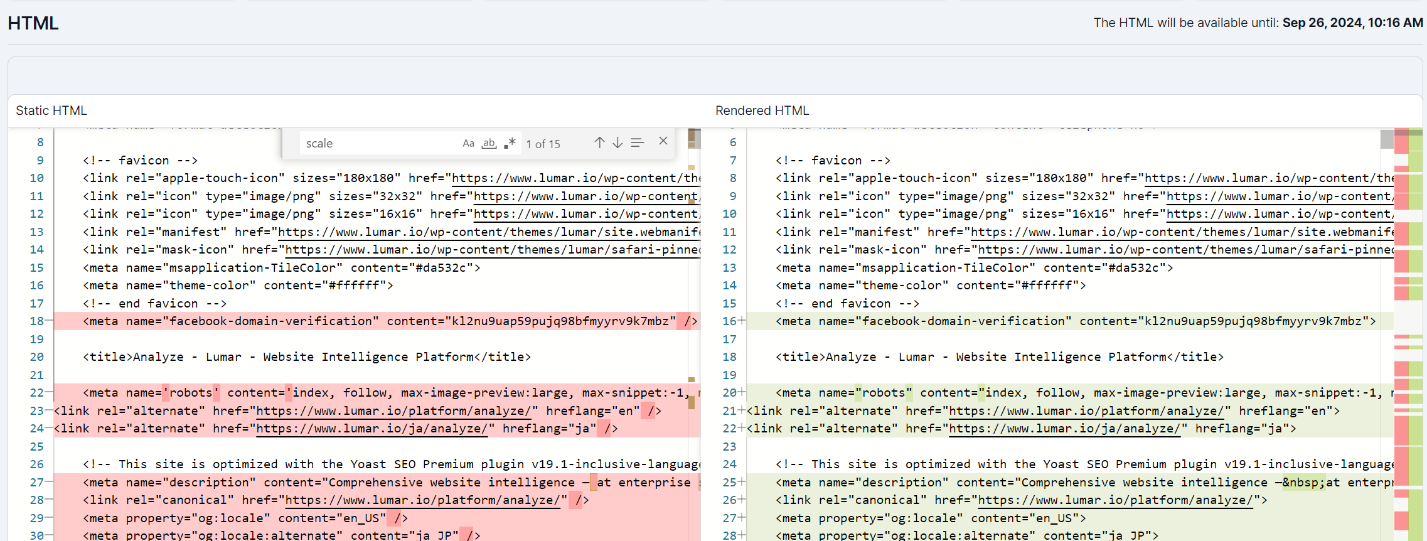Click the diff overview ruler on far right
The width and height of the screenshot is (1427, 541).
1408,335
